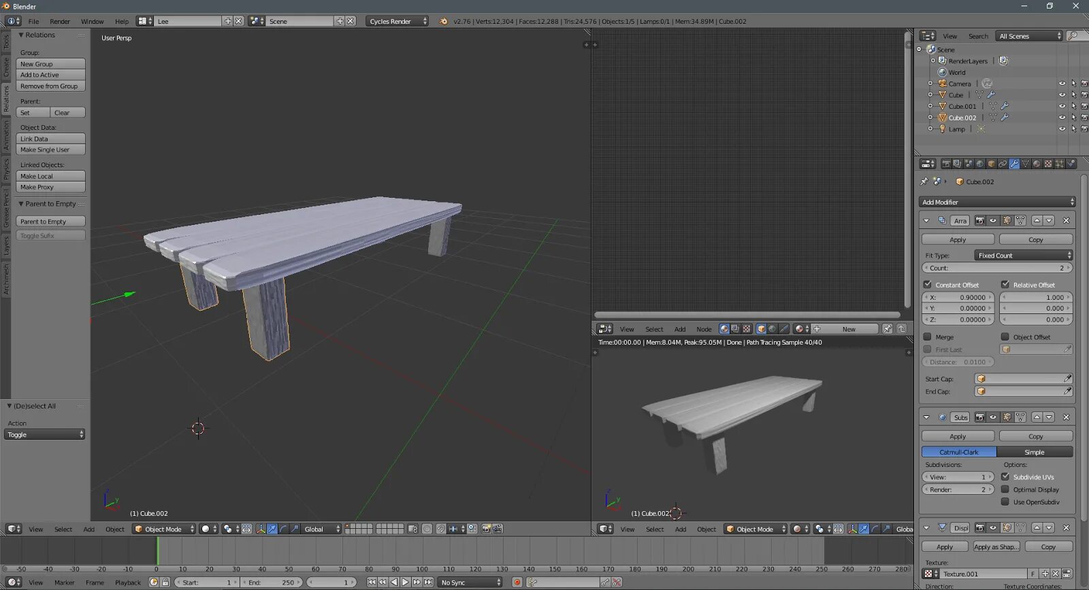Open the Render menu
Image resolution: width=1089 pixels, height=590 pixels.
(x=60, y=21)
